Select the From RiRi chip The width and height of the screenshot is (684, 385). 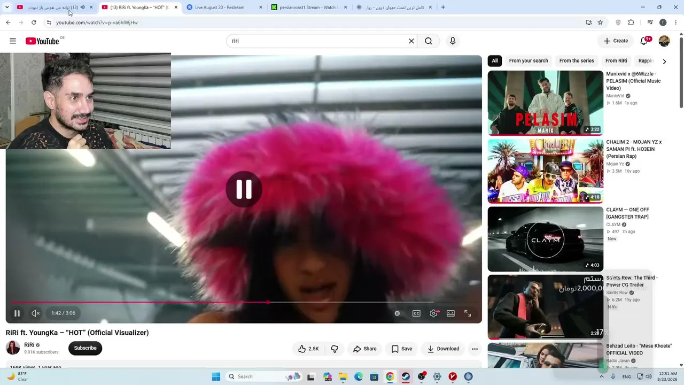click(616, 61)
